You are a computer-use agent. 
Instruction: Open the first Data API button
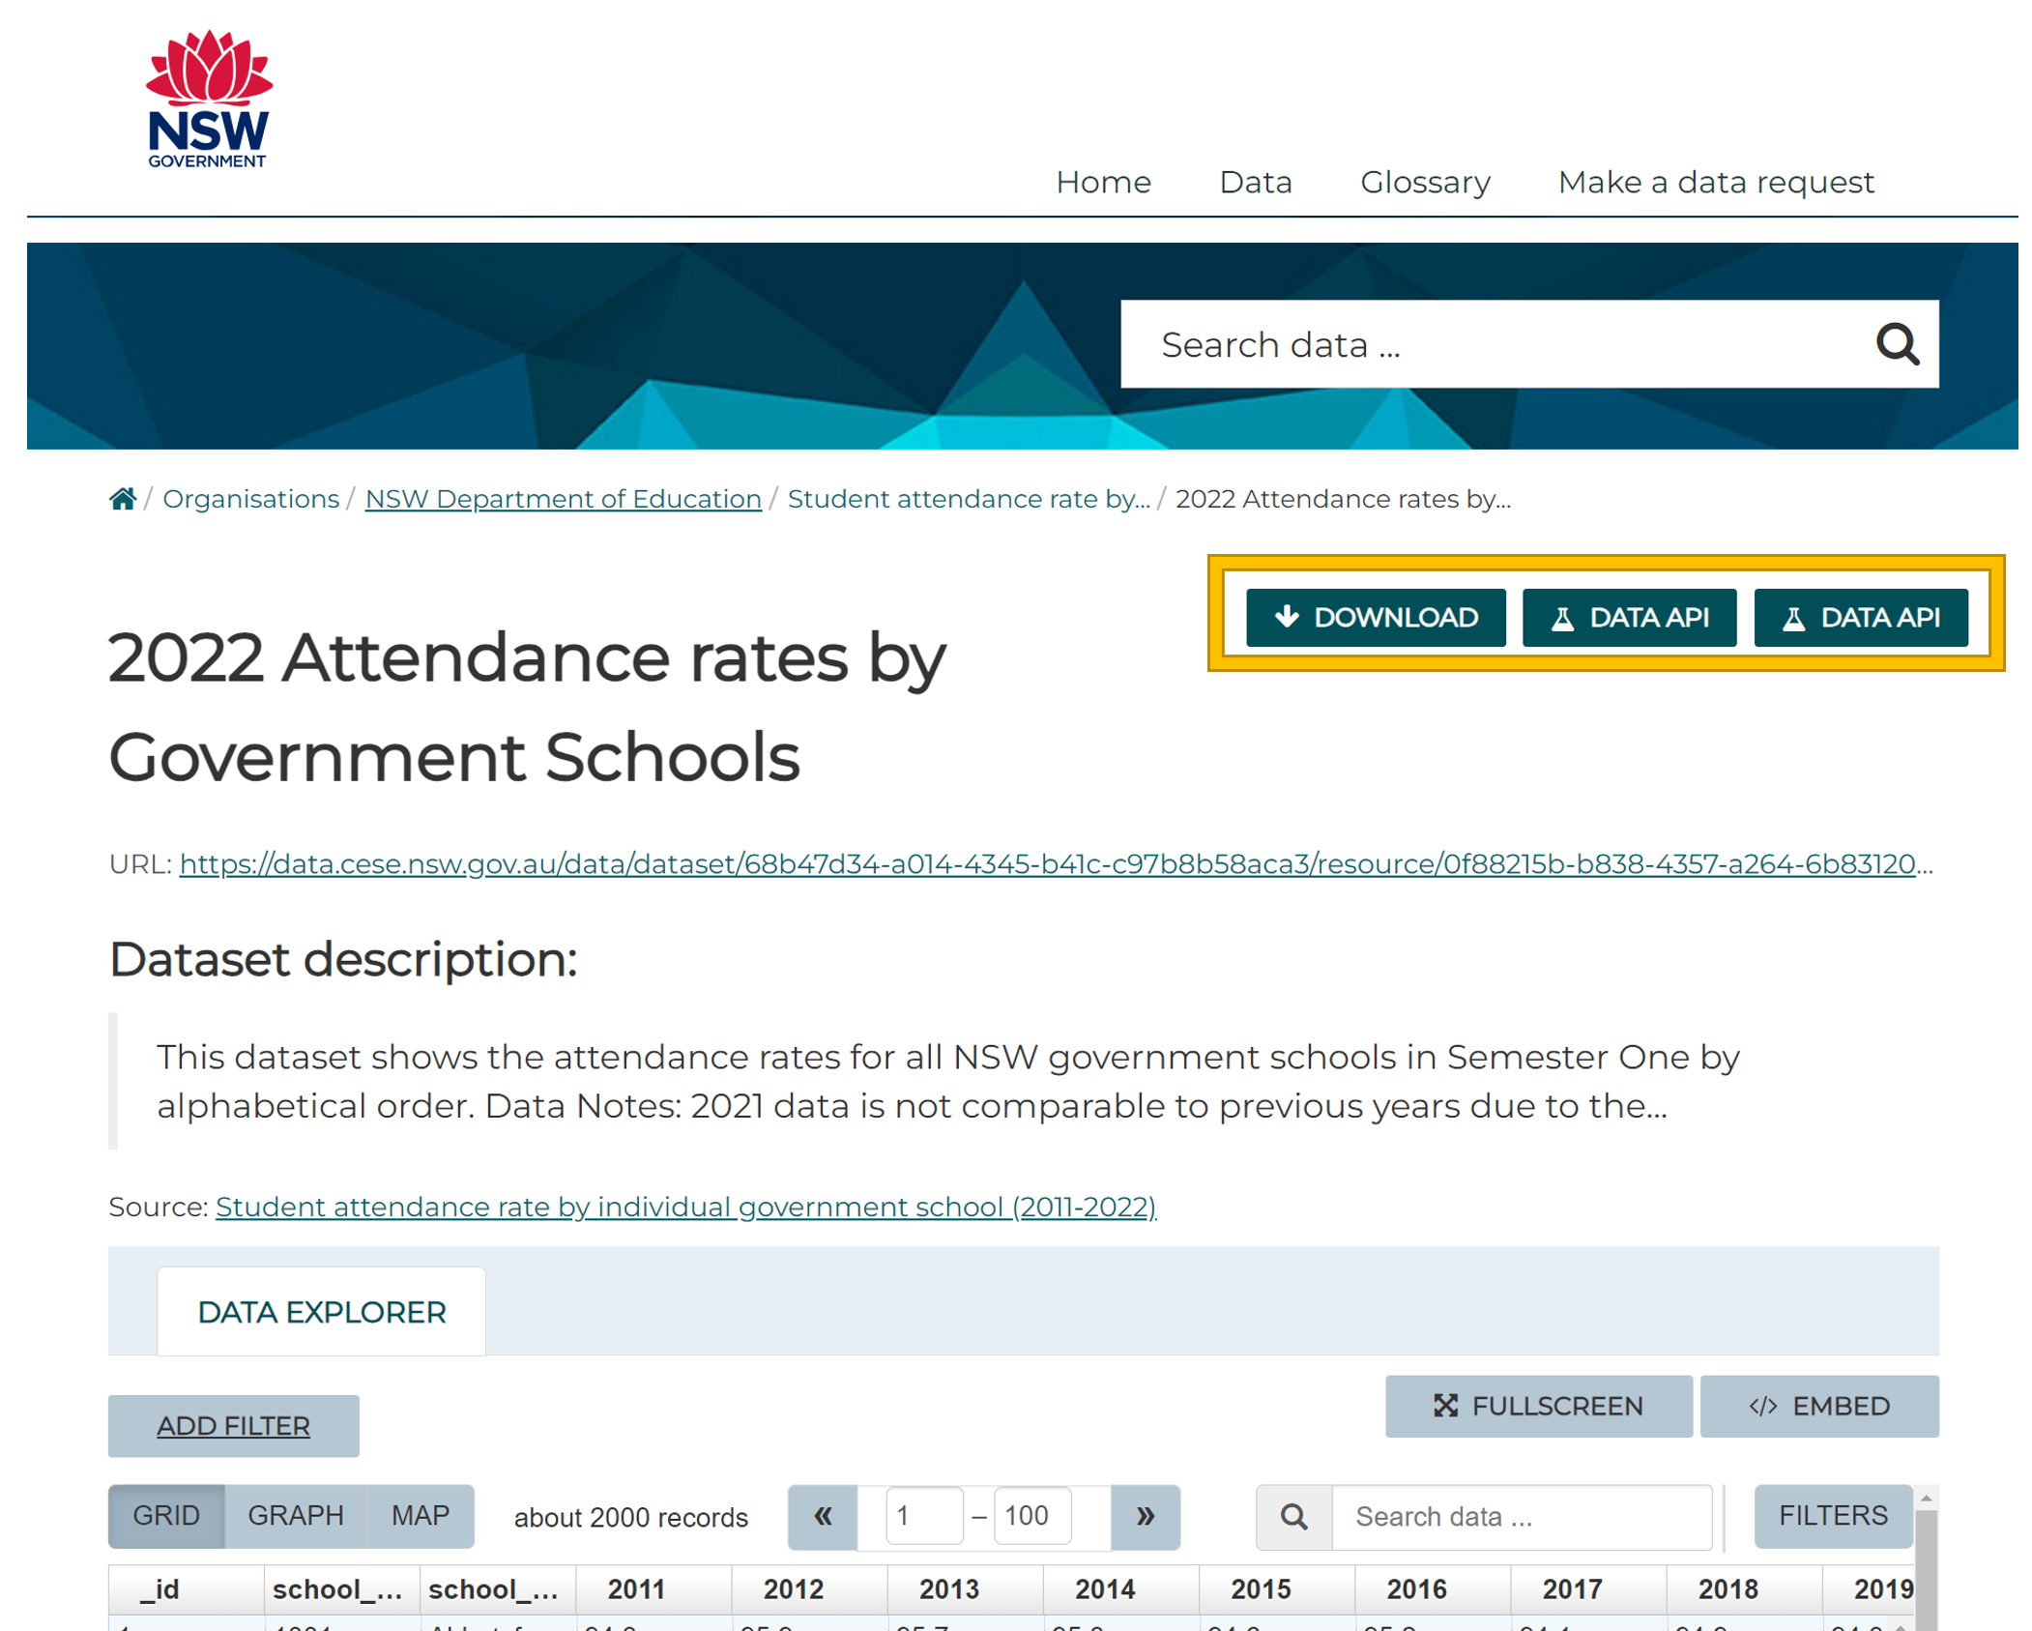pos(1628,617)
